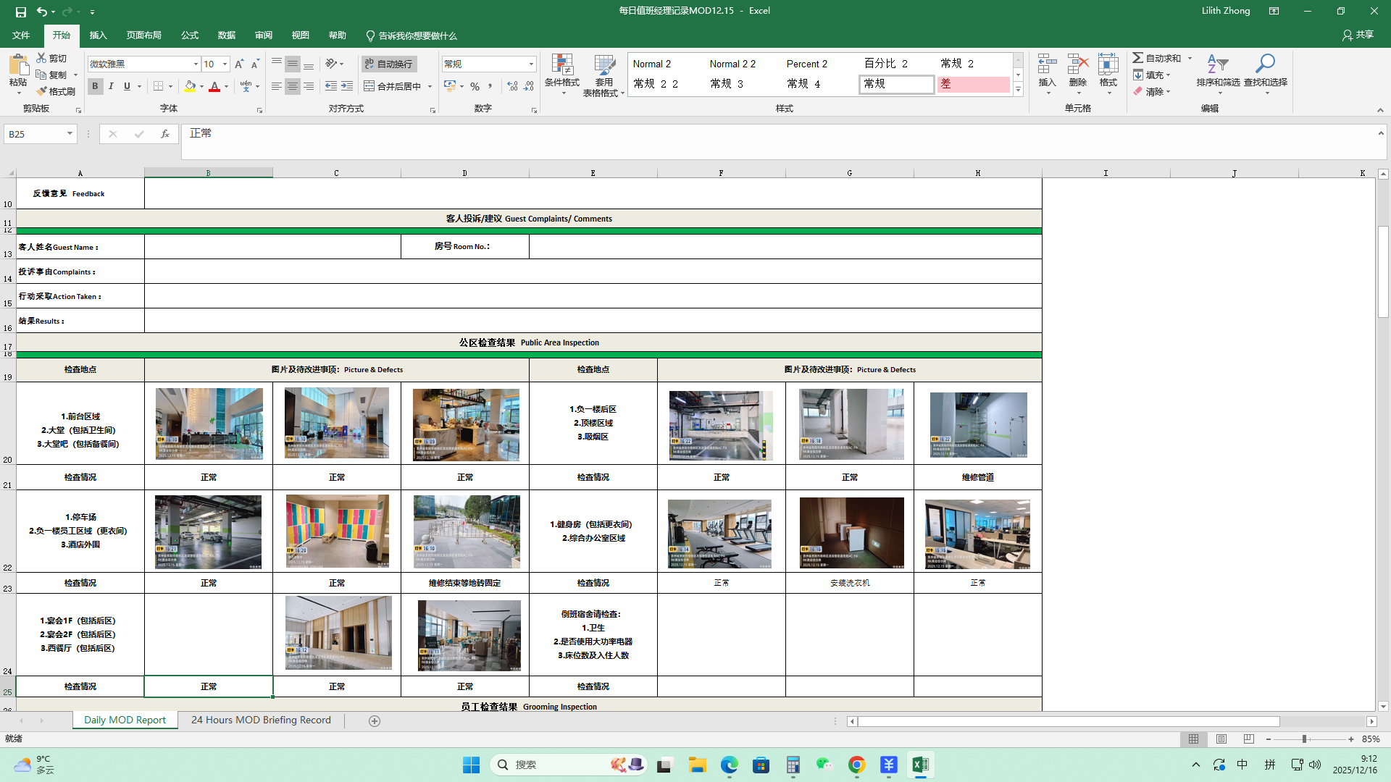
Task: Click the front desk photo thumbnail in B20
Action: [209, 424]
